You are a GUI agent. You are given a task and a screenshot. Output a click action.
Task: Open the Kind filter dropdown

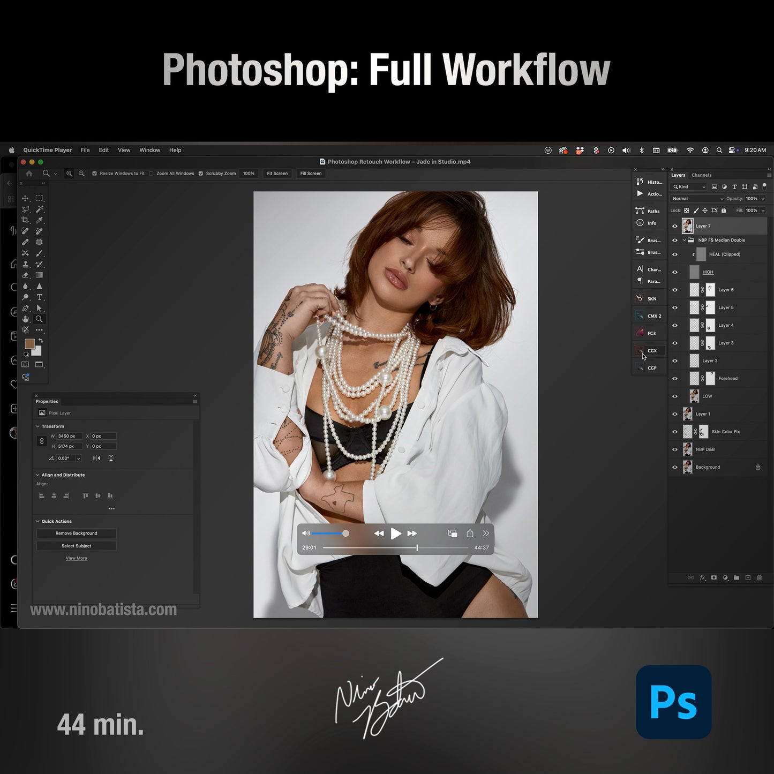pos(688,186)
